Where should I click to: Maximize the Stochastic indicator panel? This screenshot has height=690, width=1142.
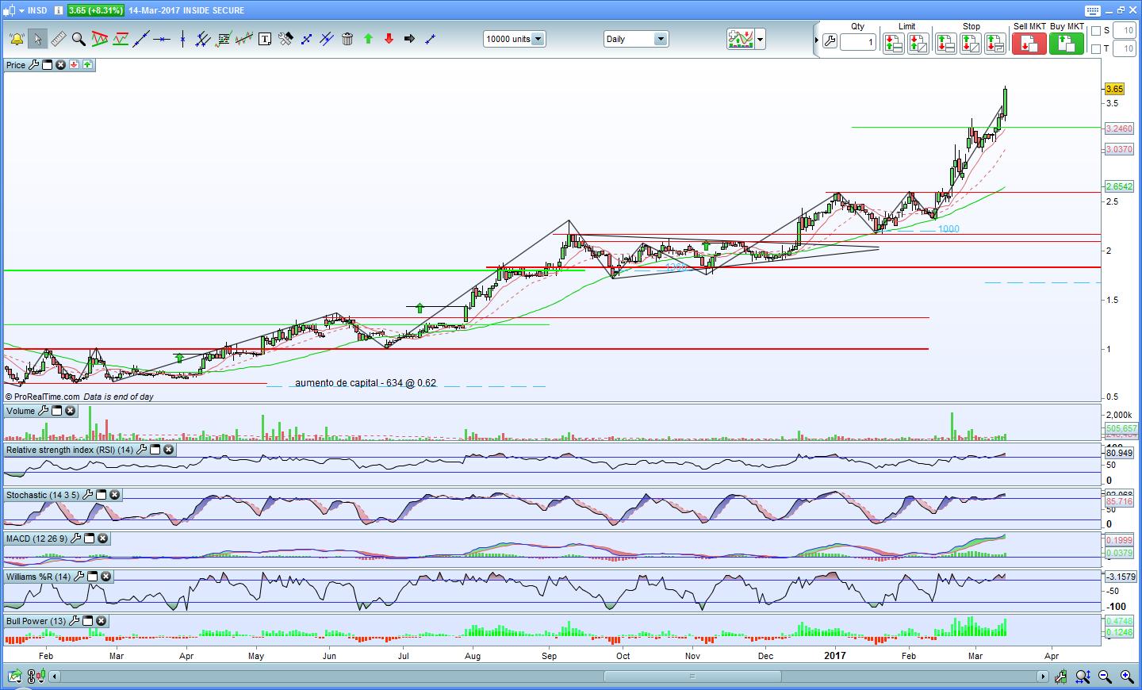click(x=102, y=495)
